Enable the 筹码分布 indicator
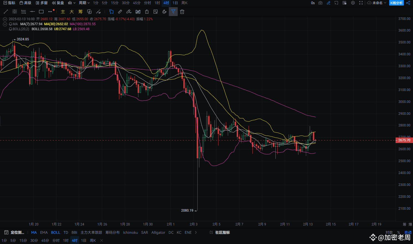The width and height of the screenshot is (413, 244). (113, 233)
